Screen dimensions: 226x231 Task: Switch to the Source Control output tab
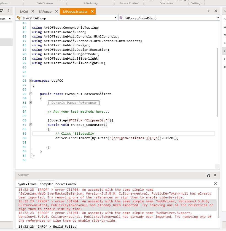point(66,184)
